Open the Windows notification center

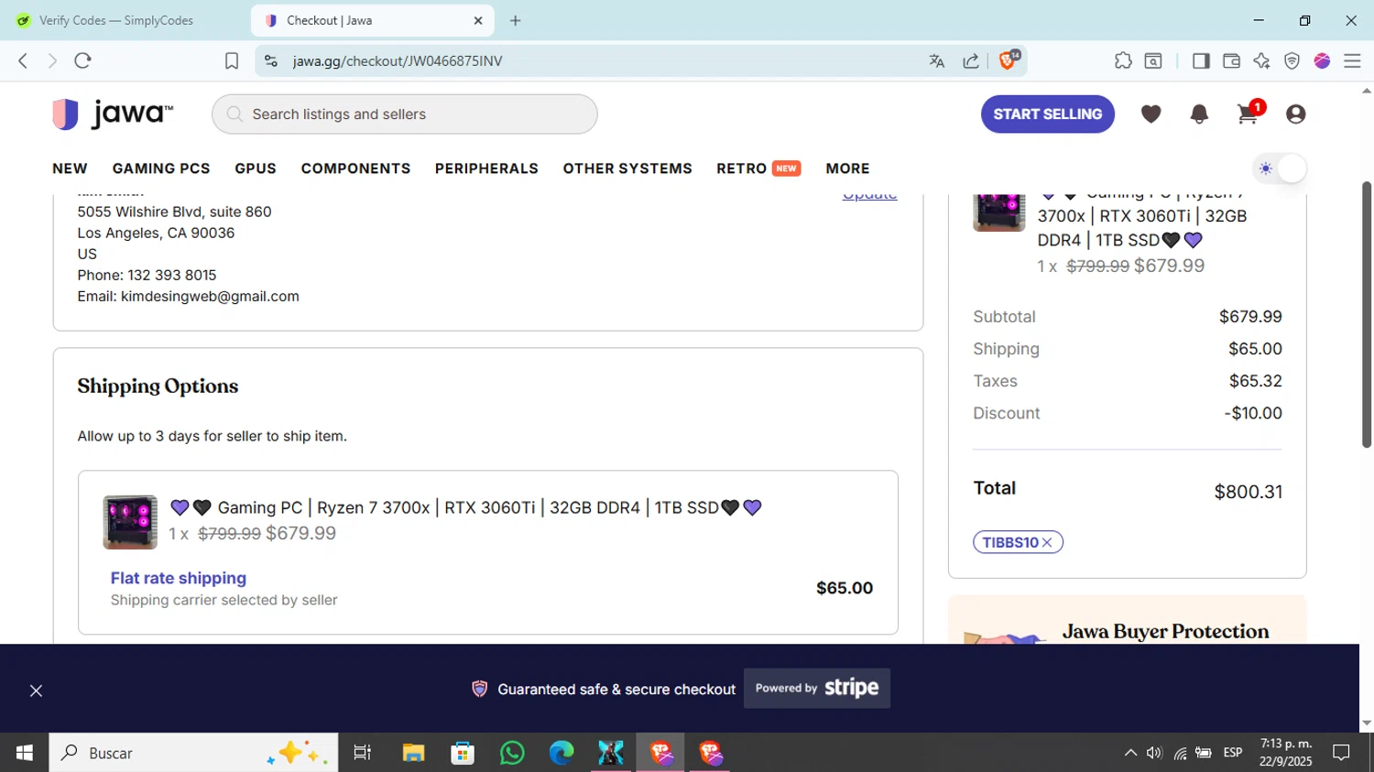click(1342, 753)
